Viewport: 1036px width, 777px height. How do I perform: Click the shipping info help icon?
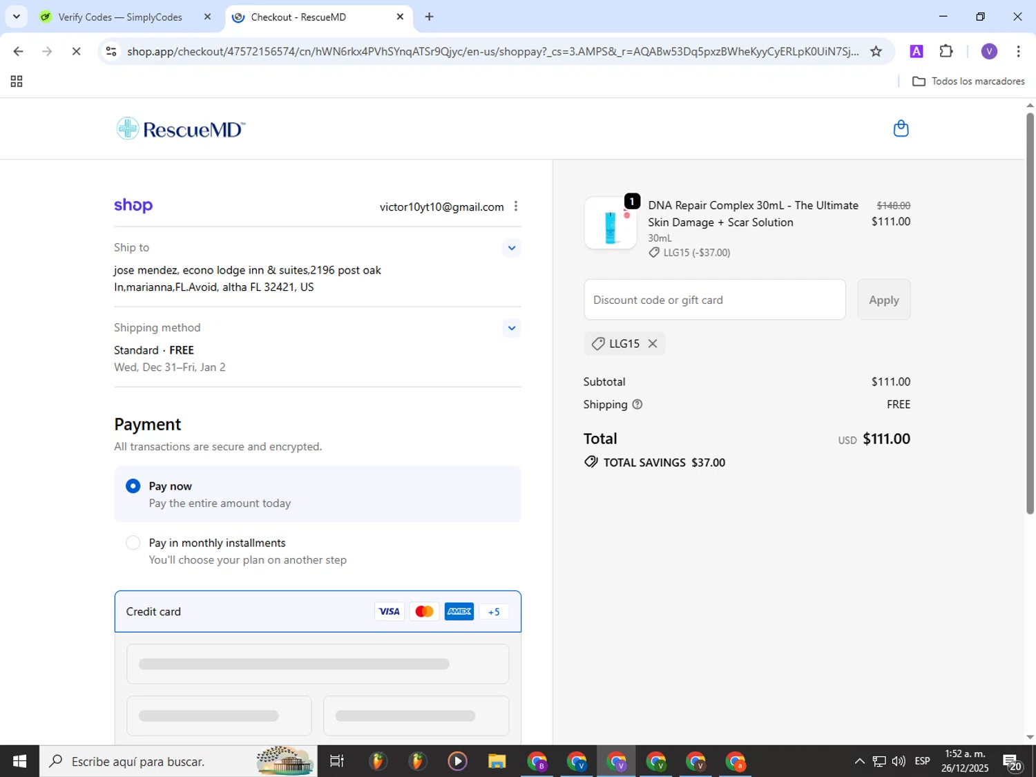point(637,405)
